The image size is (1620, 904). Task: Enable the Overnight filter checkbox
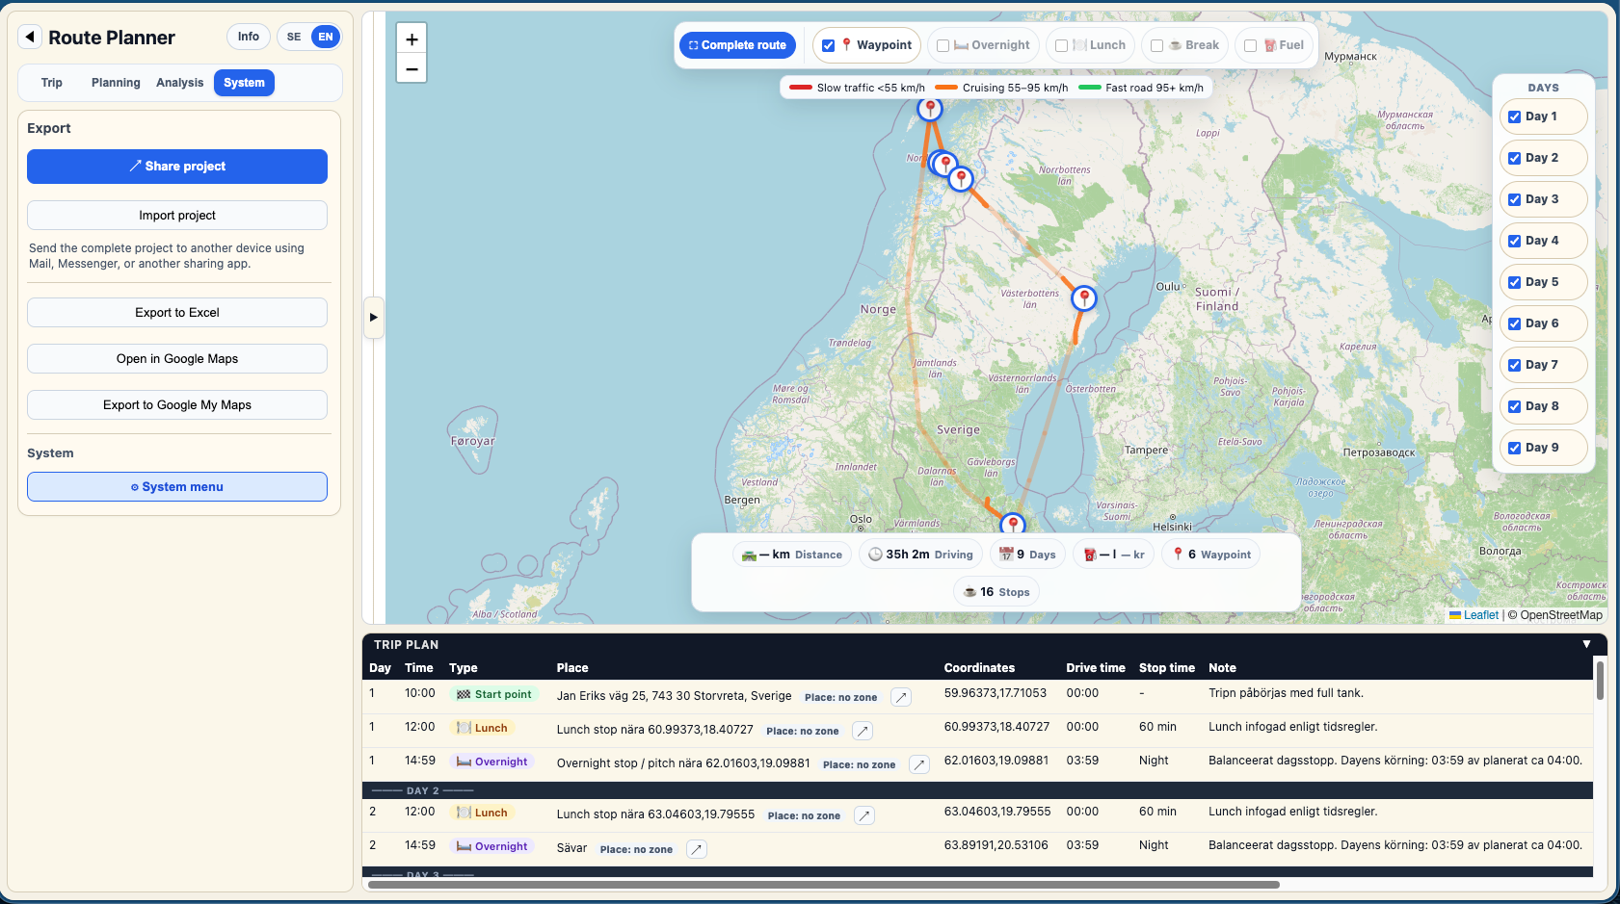(943, 45)
